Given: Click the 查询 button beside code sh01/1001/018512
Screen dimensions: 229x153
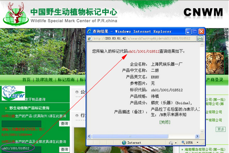Looking at the screenshot, I should pos(64,149).
